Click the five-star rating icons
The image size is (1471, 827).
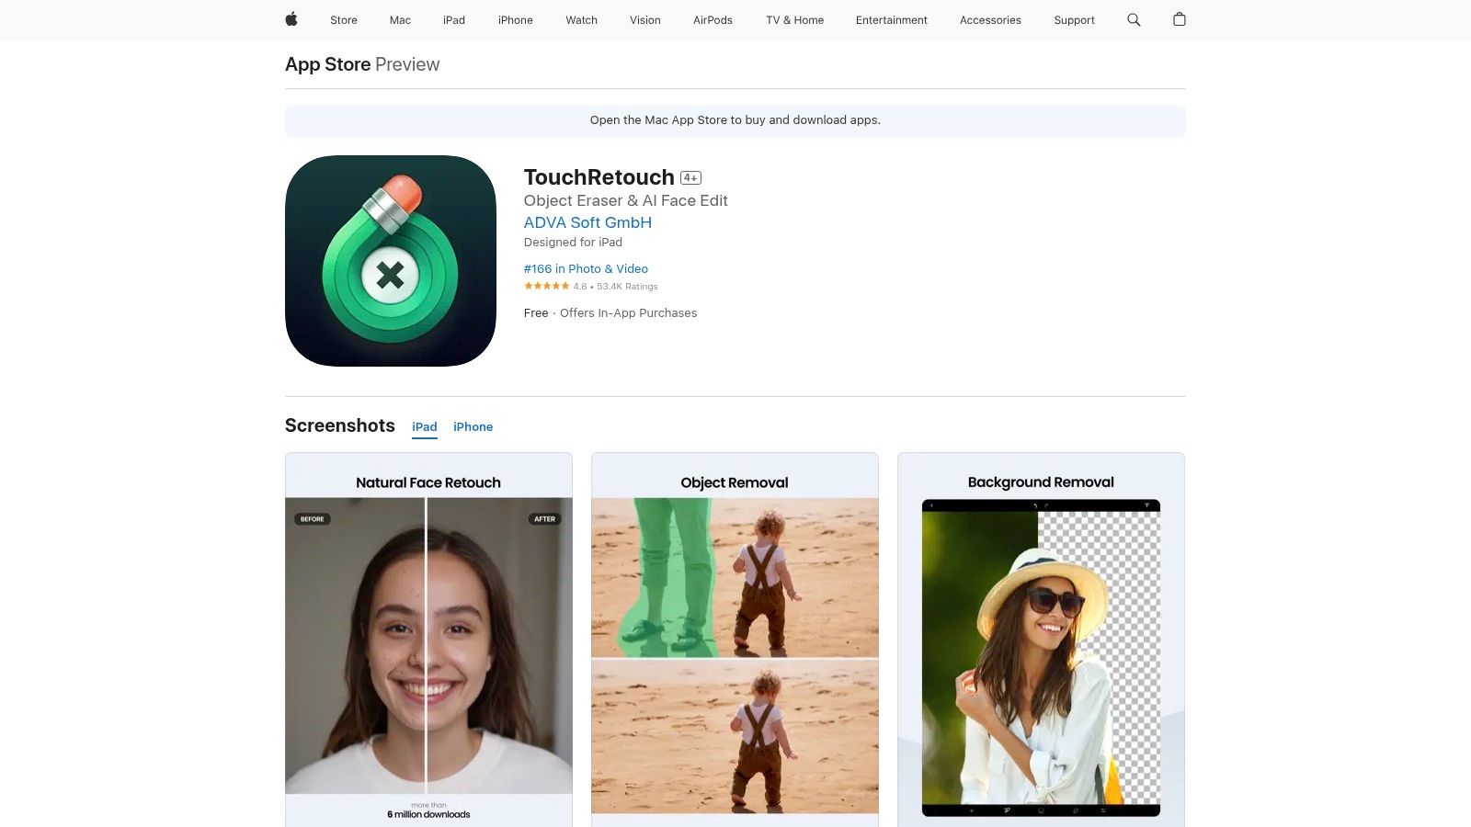(546, 286)
